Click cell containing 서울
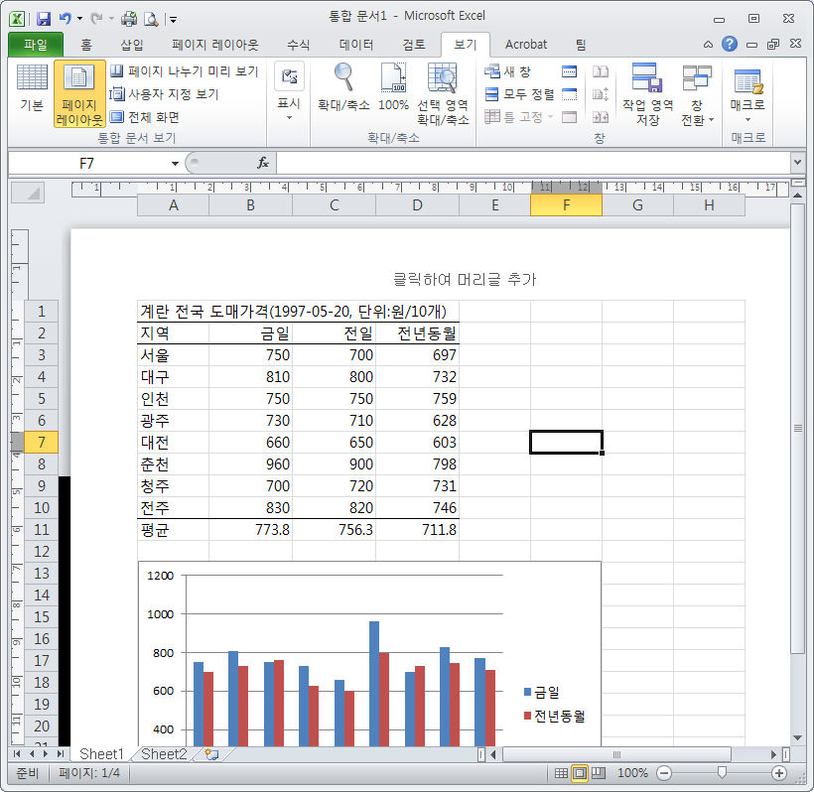 [x=173, y=355]
